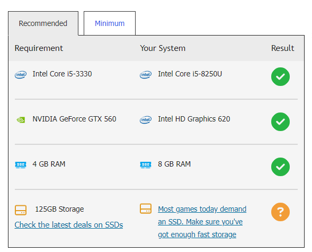
Task: Click the green checkmark in the CPU row
Action: (x=280, y=77)
